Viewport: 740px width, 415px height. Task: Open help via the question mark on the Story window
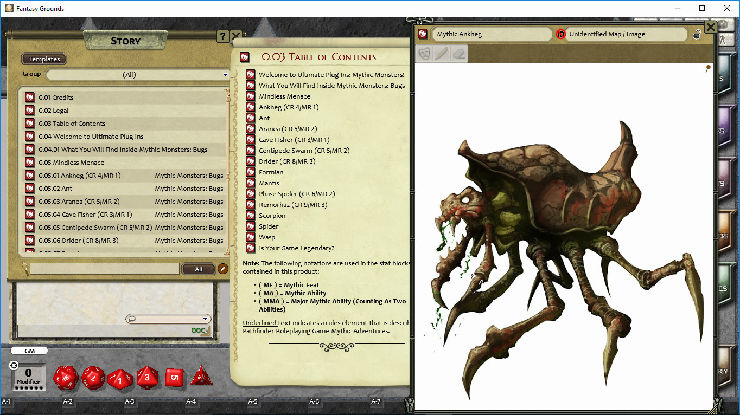222,36
